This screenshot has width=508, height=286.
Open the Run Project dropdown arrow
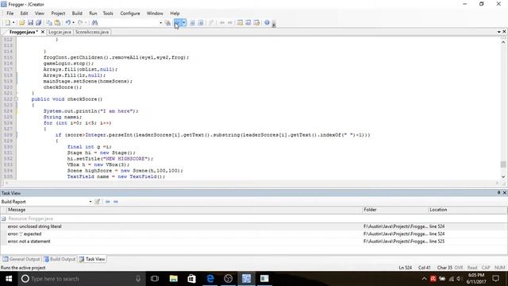tap(183, 23)
